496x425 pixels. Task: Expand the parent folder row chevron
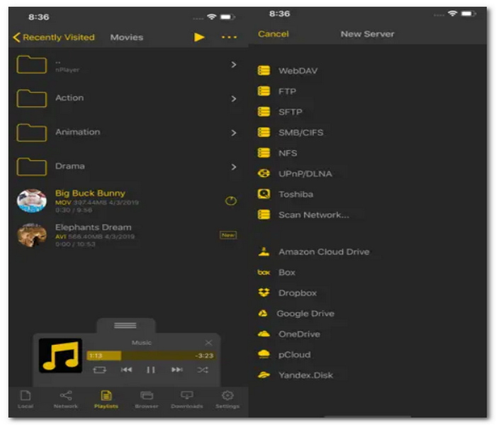[x=233, y=65]
